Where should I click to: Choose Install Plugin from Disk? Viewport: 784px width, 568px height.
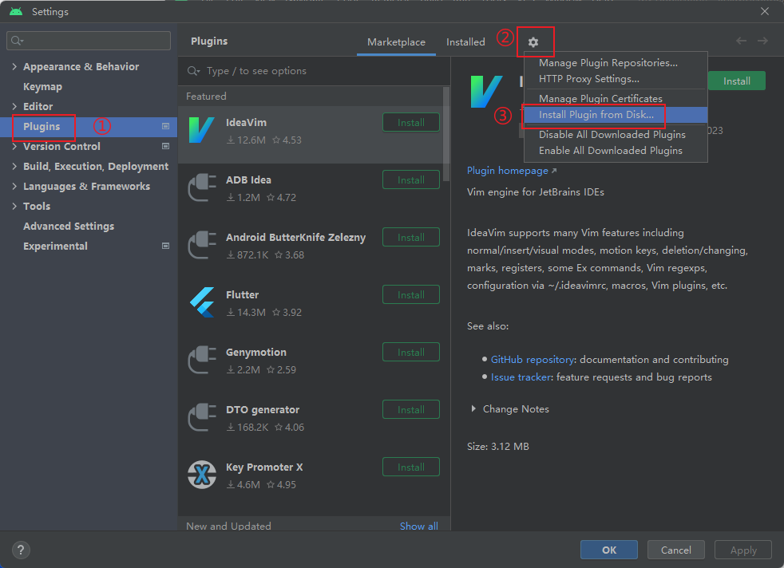[616, 114]
